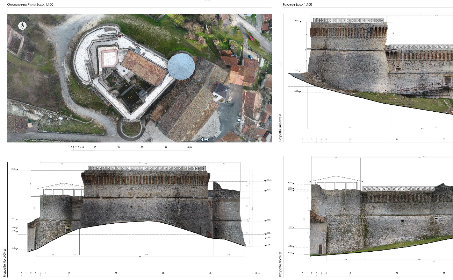Select the semicircular garden bastion in aerial plan
Screen dimensions: 453x280
[131, 128]
